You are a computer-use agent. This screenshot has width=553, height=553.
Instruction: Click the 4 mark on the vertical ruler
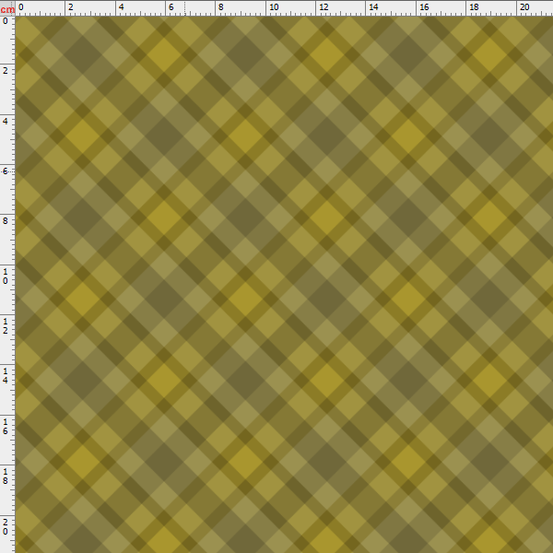[x=5, y=121]
